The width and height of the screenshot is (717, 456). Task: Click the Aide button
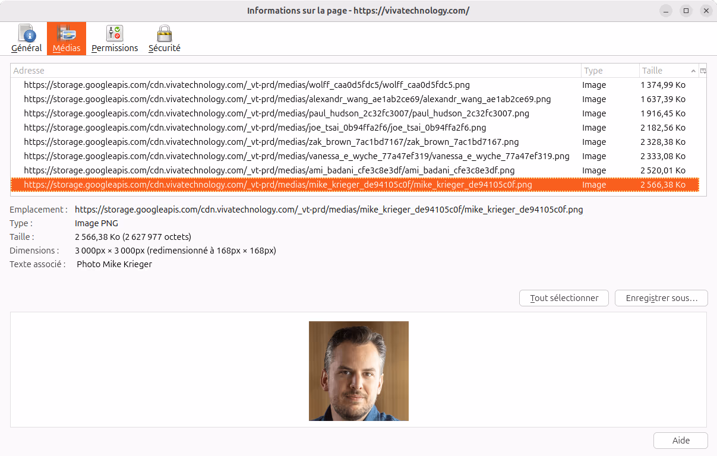point(681,441)
